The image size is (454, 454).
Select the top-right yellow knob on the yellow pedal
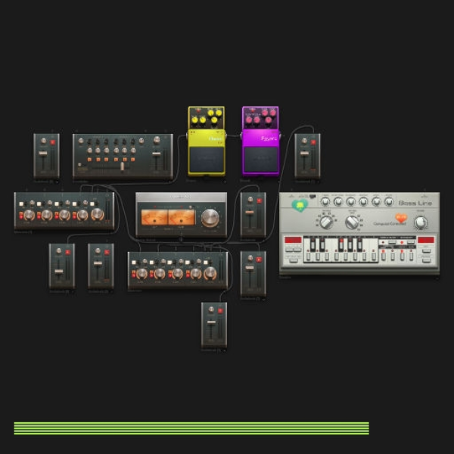point(219,113)
